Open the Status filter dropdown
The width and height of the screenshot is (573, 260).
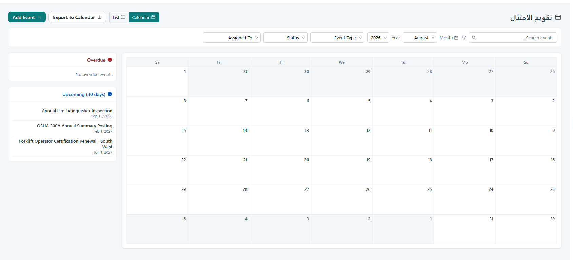click(x=285, y=38)
